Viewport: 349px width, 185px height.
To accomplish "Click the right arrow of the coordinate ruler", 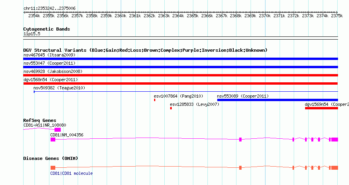I will [x=337, y=12].
